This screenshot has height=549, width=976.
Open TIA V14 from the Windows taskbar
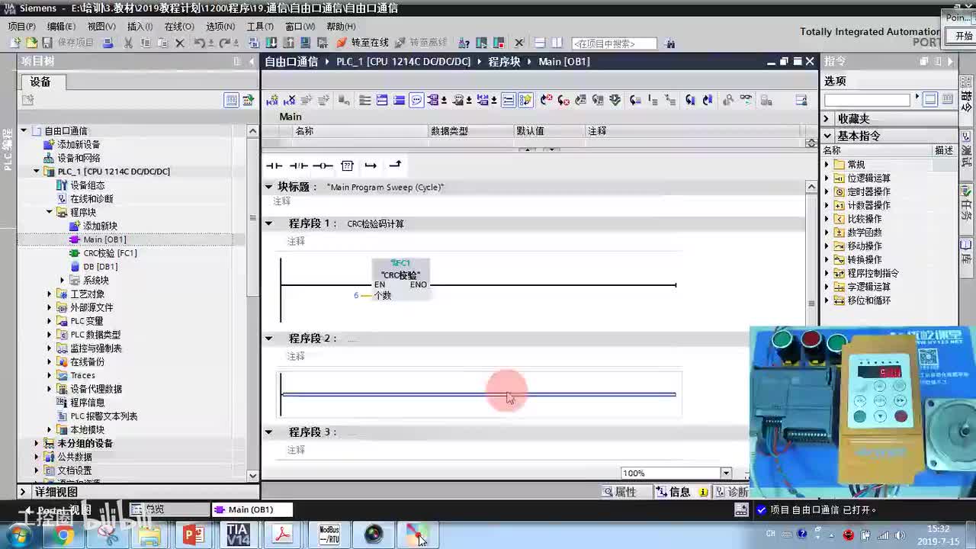coord(238,535)
